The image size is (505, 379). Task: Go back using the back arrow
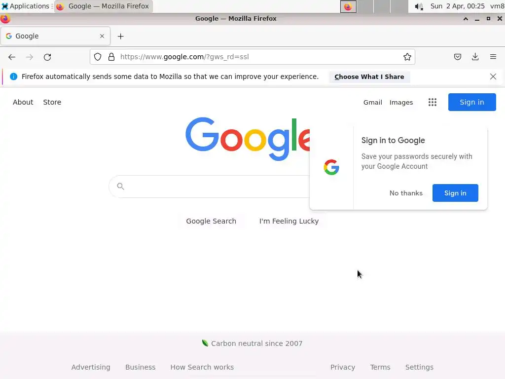(x=12, y=57)
